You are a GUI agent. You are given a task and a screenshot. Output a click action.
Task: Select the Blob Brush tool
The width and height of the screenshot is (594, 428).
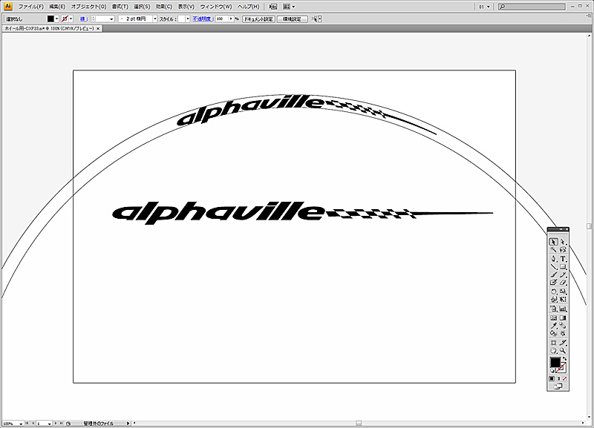553,283
